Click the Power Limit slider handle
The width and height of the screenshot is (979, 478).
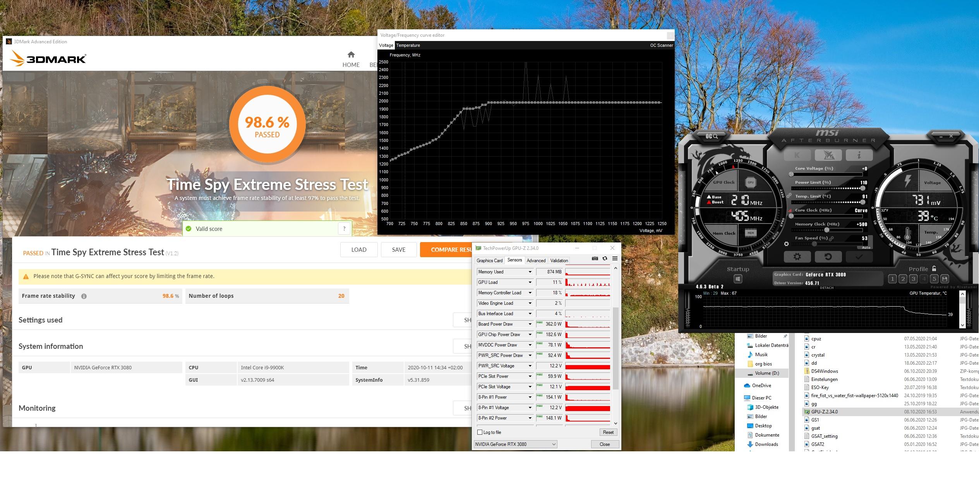[x=862, y=188]
